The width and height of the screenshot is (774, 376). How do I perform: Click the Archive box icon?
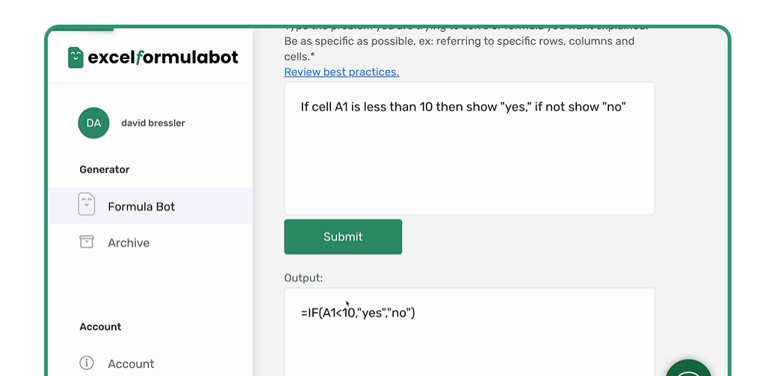[87, 242]
